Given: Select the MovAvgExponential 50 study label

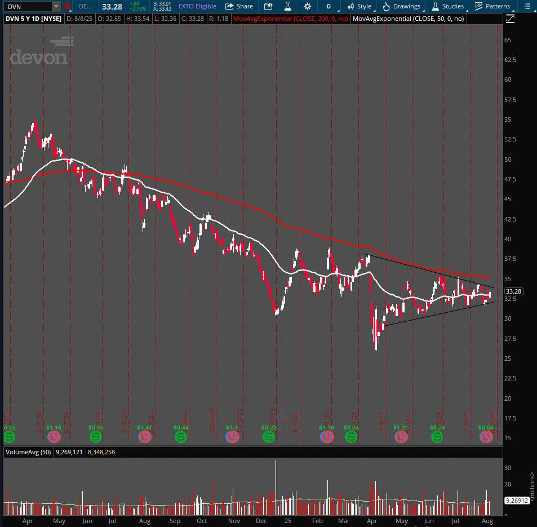Looking at the screenshot, I should pos(408,19).
